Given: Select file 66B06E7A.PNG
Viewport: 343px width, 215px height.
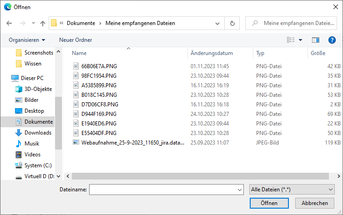Looking at the screenshot, I should 99,66.
